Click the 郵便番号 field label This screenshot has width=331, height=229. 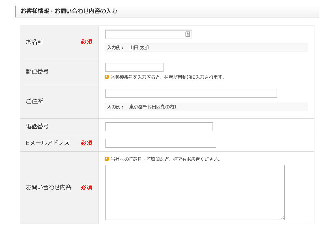37,71
